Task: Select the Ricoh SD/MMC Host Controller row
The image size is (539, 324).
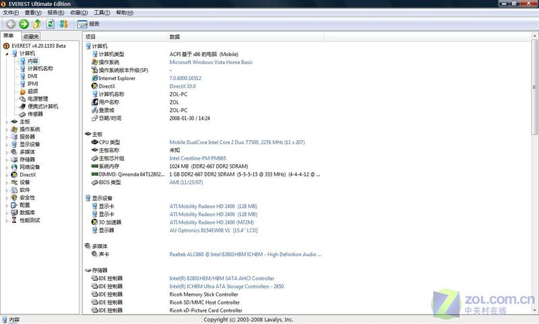Action: (204, 302)
